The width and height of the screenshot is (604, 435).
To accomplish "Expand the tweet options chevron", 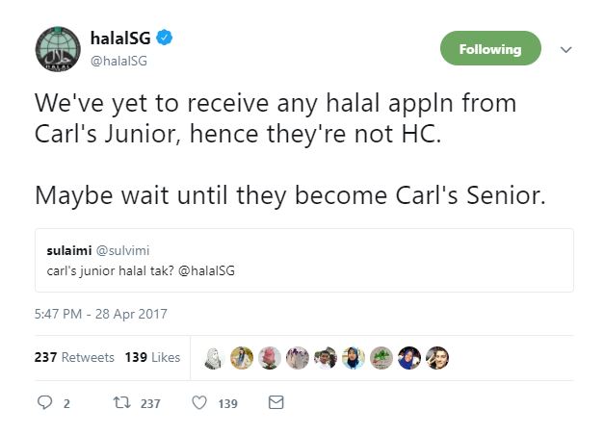I will click(565, 50).
